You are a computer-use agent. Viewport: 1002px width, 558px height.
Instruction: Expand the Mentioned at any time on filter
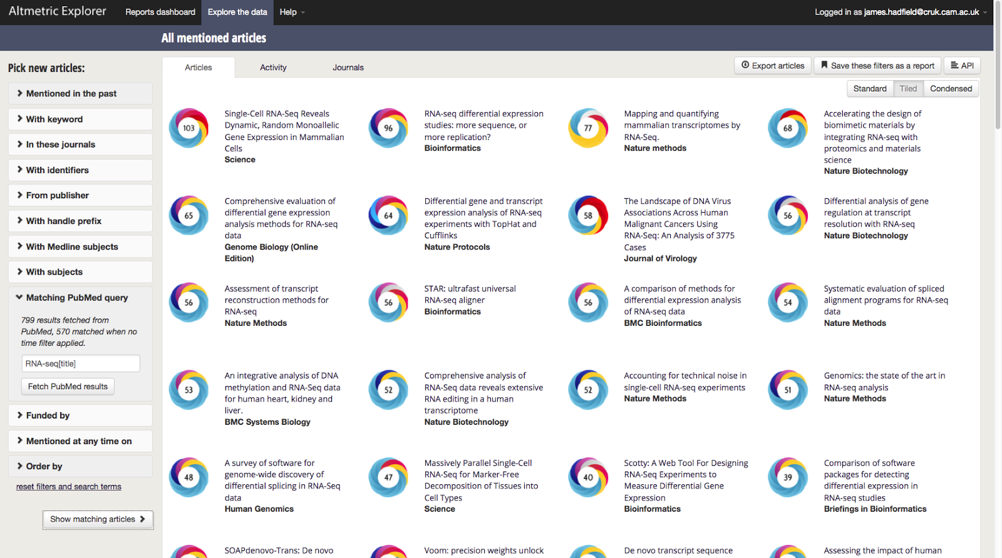click(80, 441)
